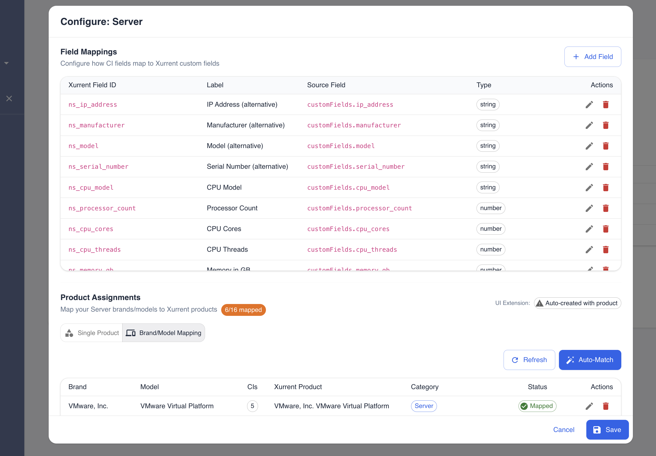This screenshot has height=456, width=656.
Task: Edit the ns_ip_address field mapping
Action: coord(589,105)
